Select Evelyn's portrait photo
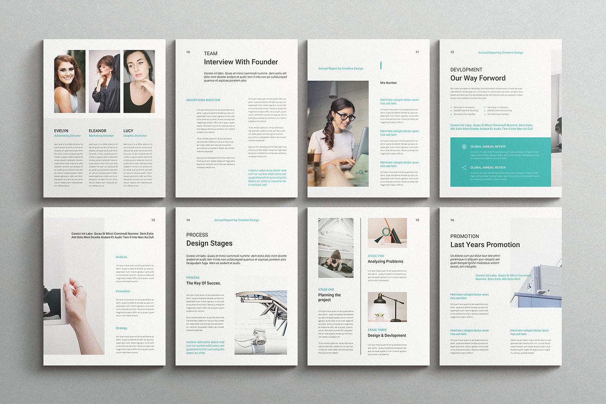The width and height of the screenshot is (606, 404). coord(70,81)
